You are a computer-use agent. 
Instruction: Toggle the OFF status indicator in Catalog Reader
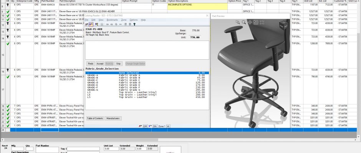click(x=145, y=126)
